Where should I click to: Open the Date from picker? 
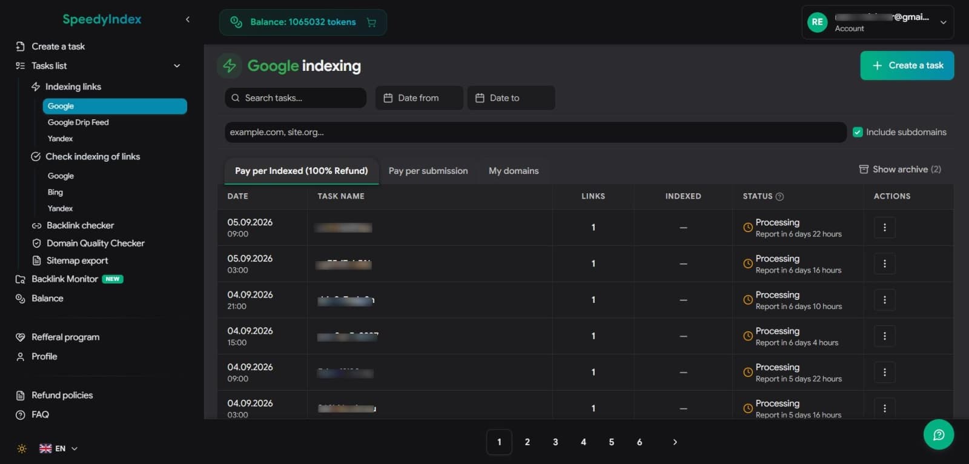(x=419, y=98)
